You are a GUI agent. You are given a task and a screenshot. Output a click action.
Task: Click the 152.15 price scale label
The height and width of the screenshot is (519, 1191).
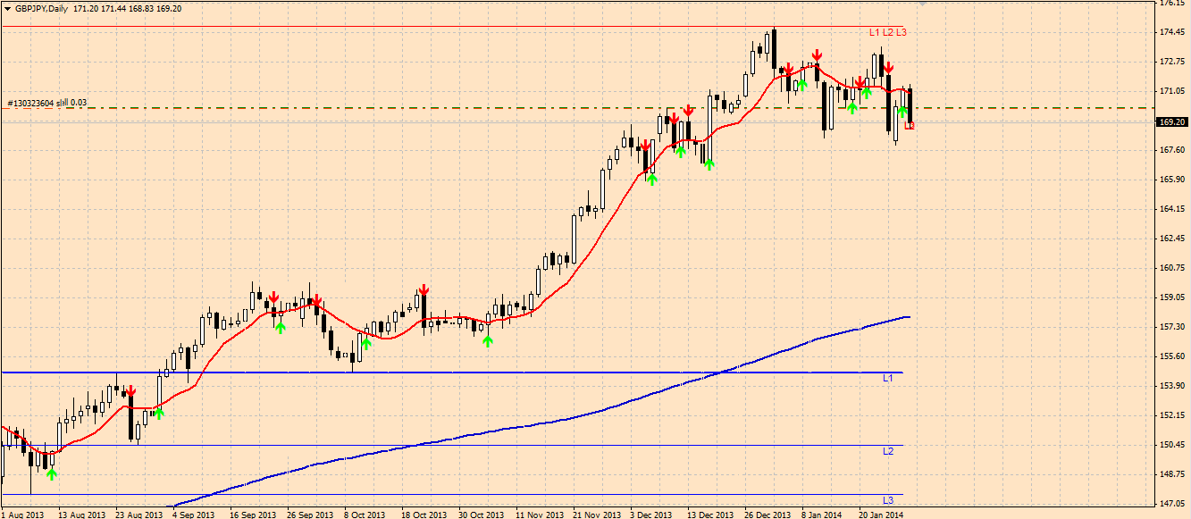pyautogui.click(x=1171, y=415)
